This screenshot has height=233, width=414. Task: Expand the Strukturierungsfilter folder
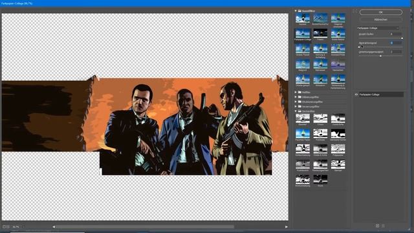tap(296, 102)
